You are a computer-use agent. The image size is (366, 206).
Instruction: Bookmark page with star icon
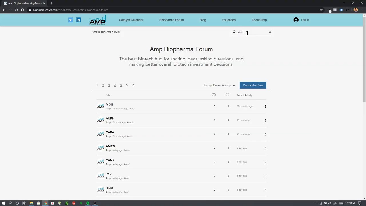pos(321,10)
